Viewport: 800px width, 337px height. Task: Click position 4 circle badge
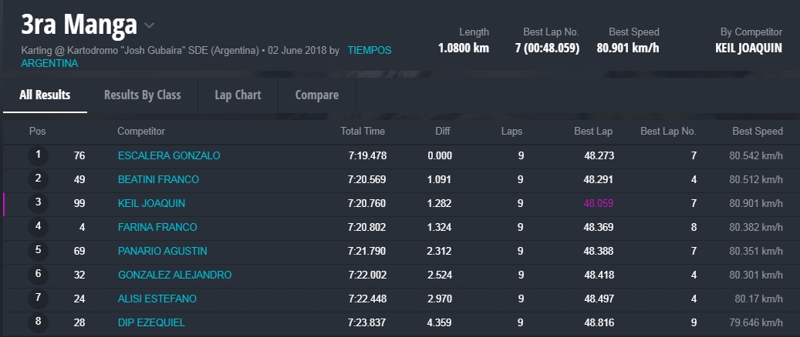click(x=39, y=228)
